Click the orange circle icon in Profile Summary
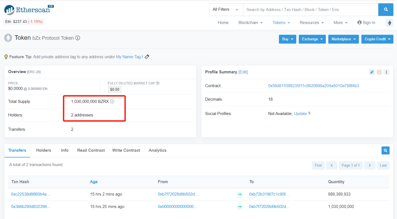The height and width of the screenshot is (219, 397). pos(379,72)
